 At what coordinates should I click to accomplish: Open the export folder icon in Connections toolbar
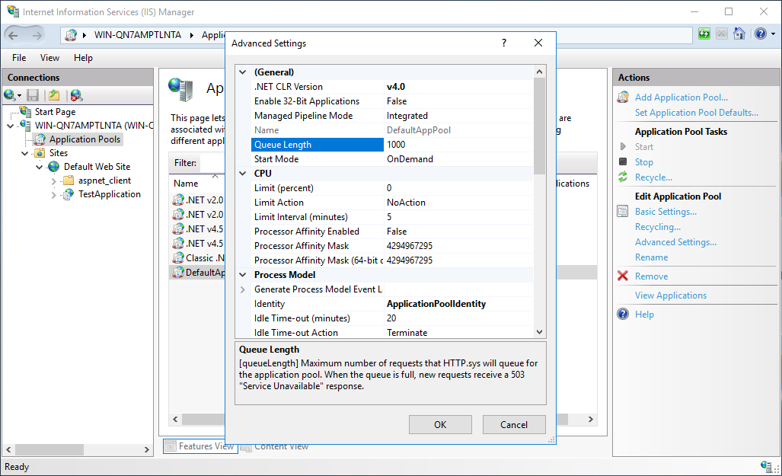[x=53, y=94]
